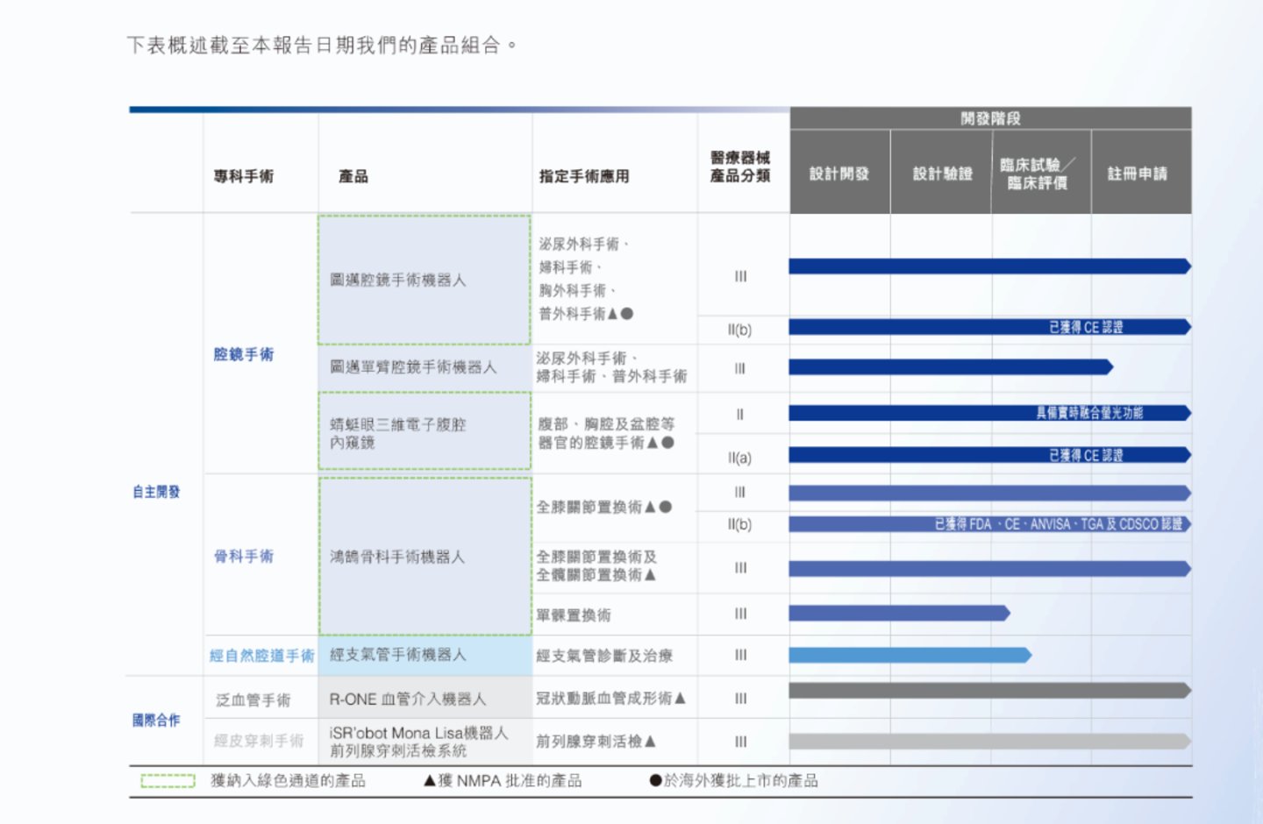Click the arrow tip of the 單髁置換術 bar
The width and height of the screenshot is (1263, 824).
[x=1006, y=614]
